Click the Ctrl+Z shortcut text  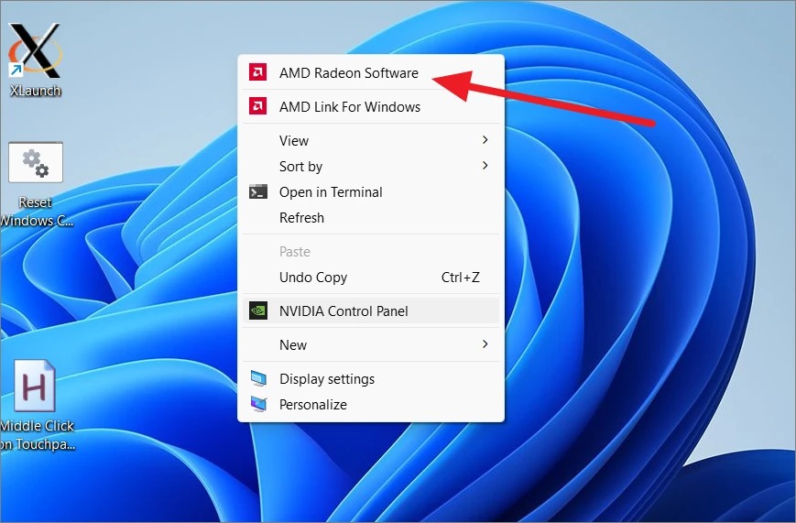tap(460, 278)
